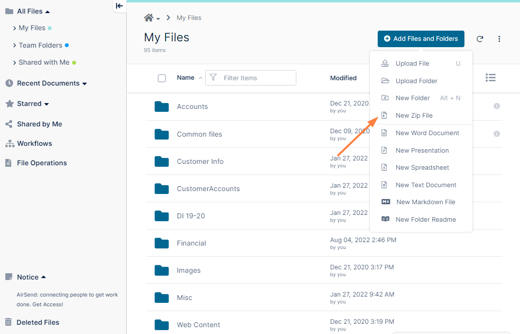This screenshot has height=334, width=520.
Task: Expand the Team Folders tree node
Action: [x=15, y=45]
